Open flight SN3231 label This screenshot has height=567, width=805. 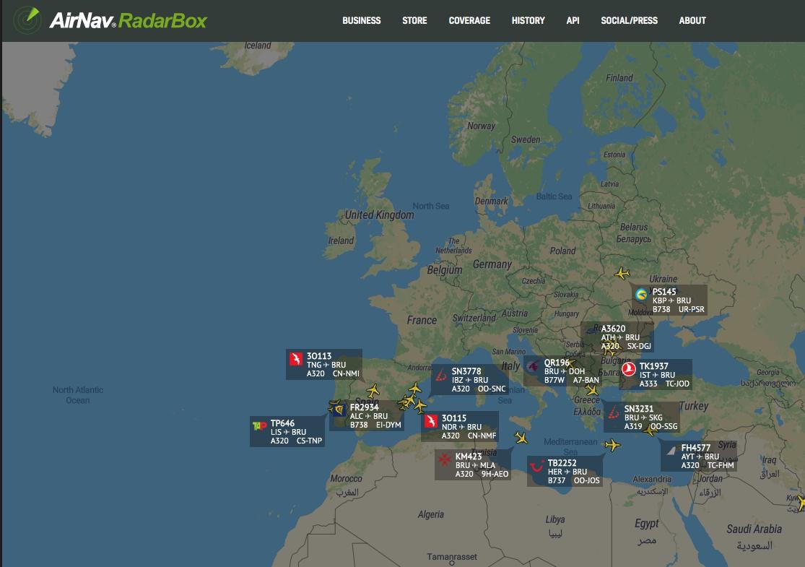(x=641, y=417)
